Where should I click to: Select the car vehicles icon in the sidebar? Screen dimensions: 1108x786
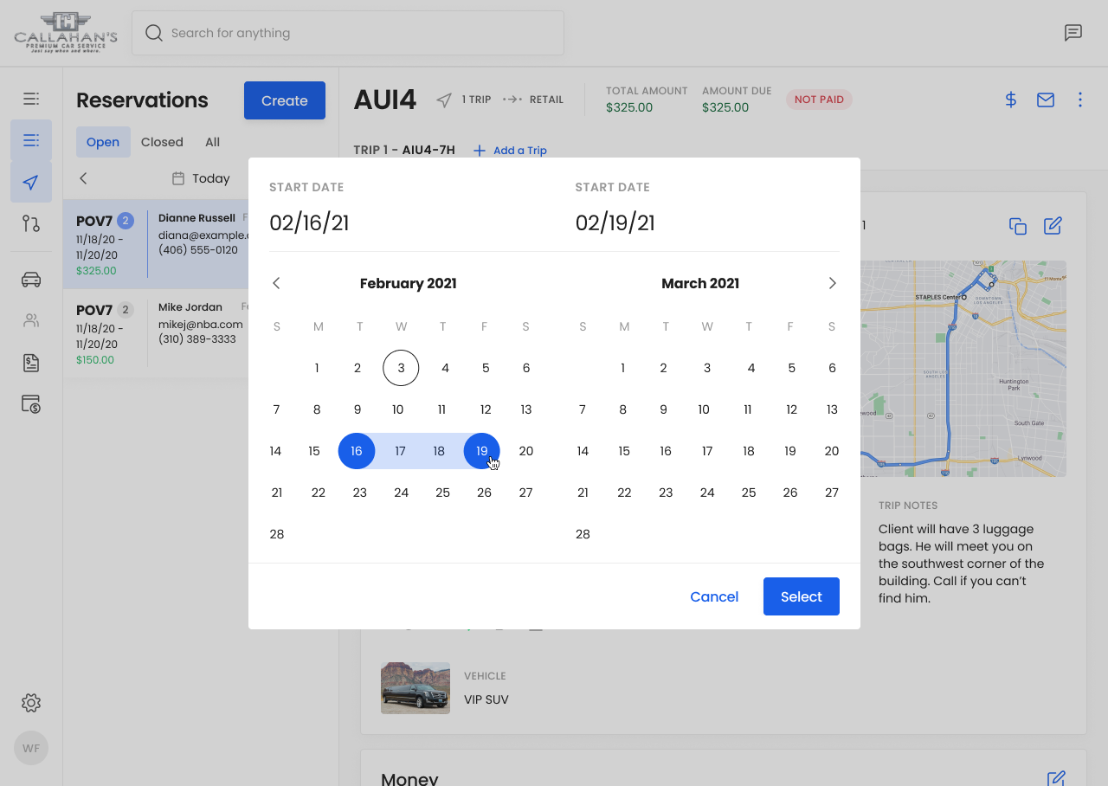(30, 280)
